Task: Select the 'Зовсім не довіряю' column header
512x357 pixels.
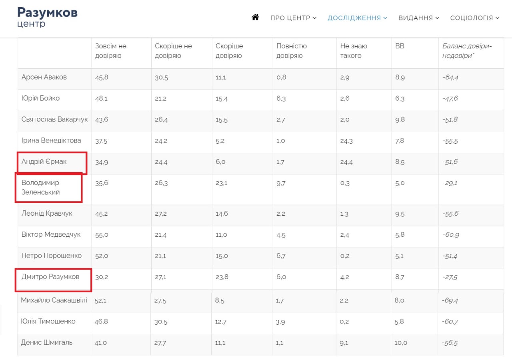Action: click(111, 51)
